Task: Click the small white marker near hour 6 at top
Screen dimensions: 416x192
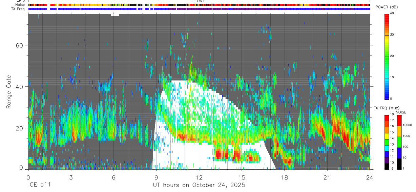Action: 115,15
